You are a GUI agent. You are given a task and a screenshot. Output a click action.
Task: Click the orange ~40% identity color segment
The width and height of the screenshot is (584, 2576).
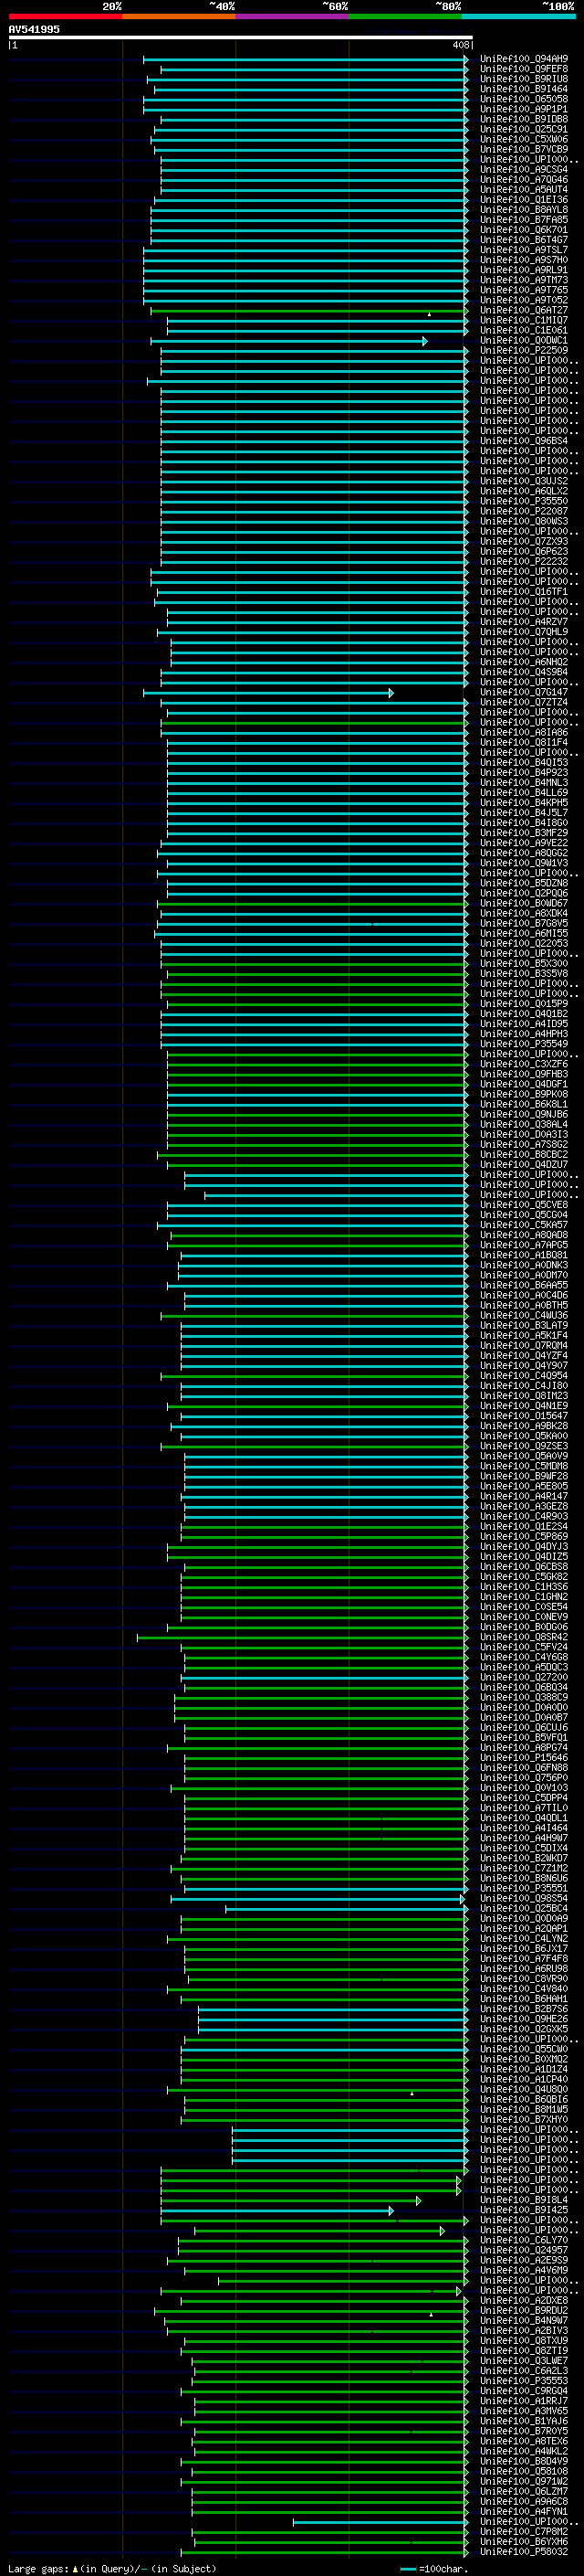click(x=179, y=16)
